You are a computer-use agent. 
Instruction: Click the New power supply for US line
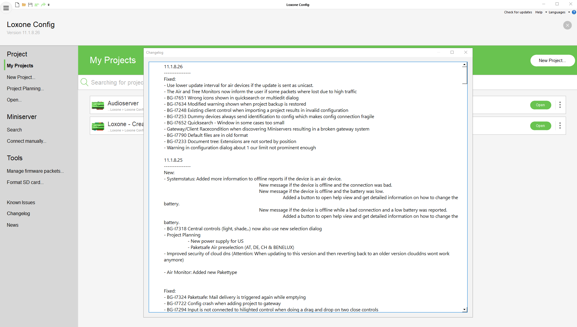tap(216, 241)
